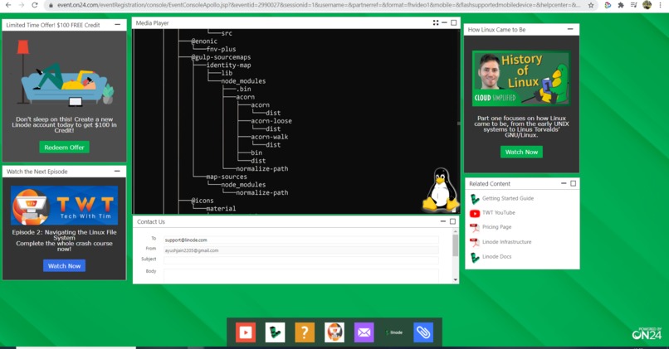
Task: Click the History of Linux thumbnail
Action: (x=521, y=79)
